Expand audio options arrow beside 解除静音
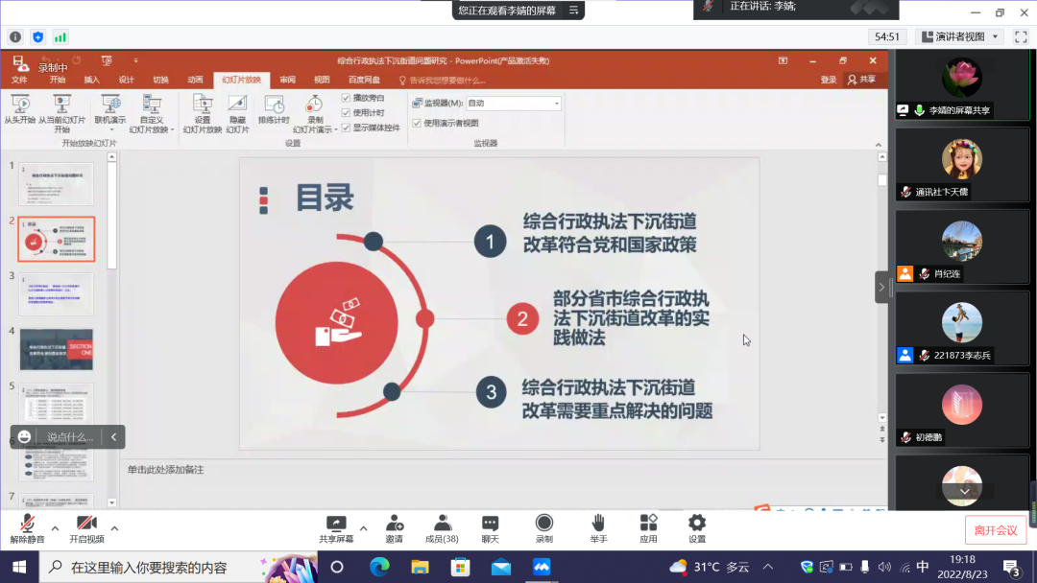The height and width of the screenshot is (583, 1037). coord(55,528)
